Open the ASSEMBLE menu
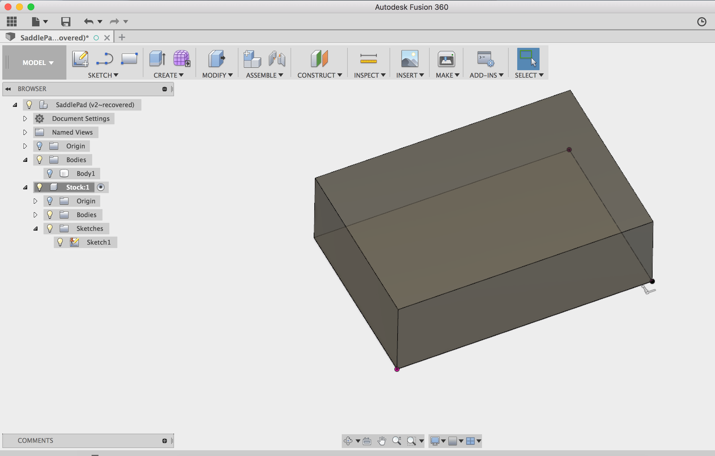This screenshot has width=715, height=456. pyautogui.click(x=264, y=75)
